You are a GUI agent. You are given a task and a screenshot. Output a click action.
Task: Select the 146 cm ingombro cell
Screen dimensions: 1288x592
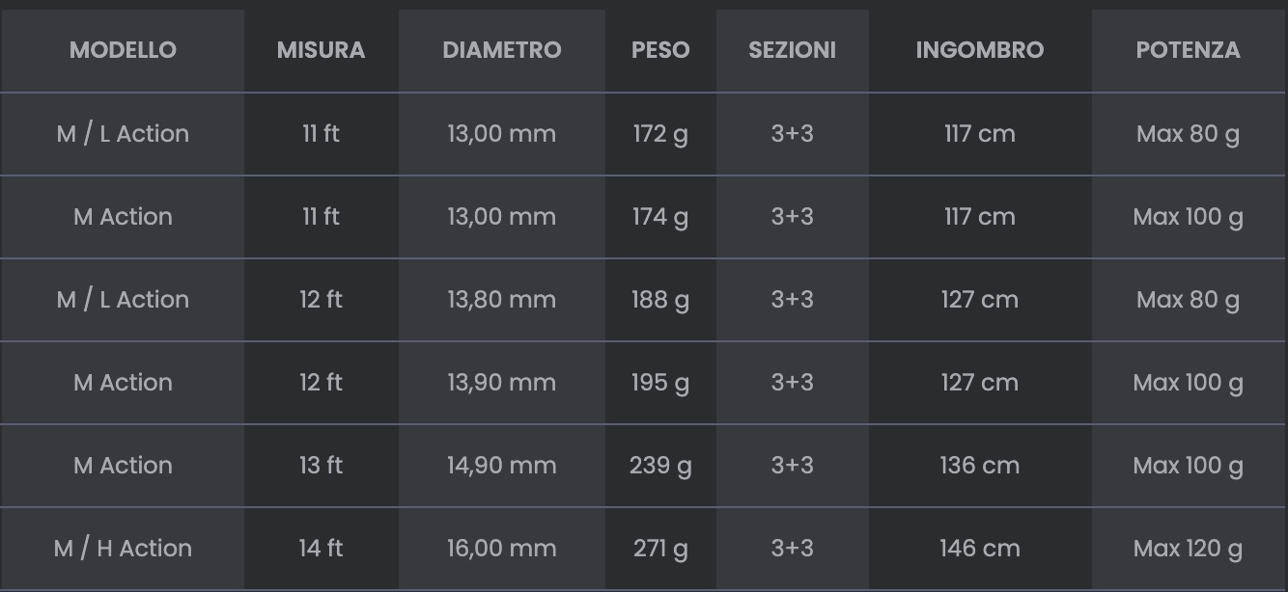[979, 549]
